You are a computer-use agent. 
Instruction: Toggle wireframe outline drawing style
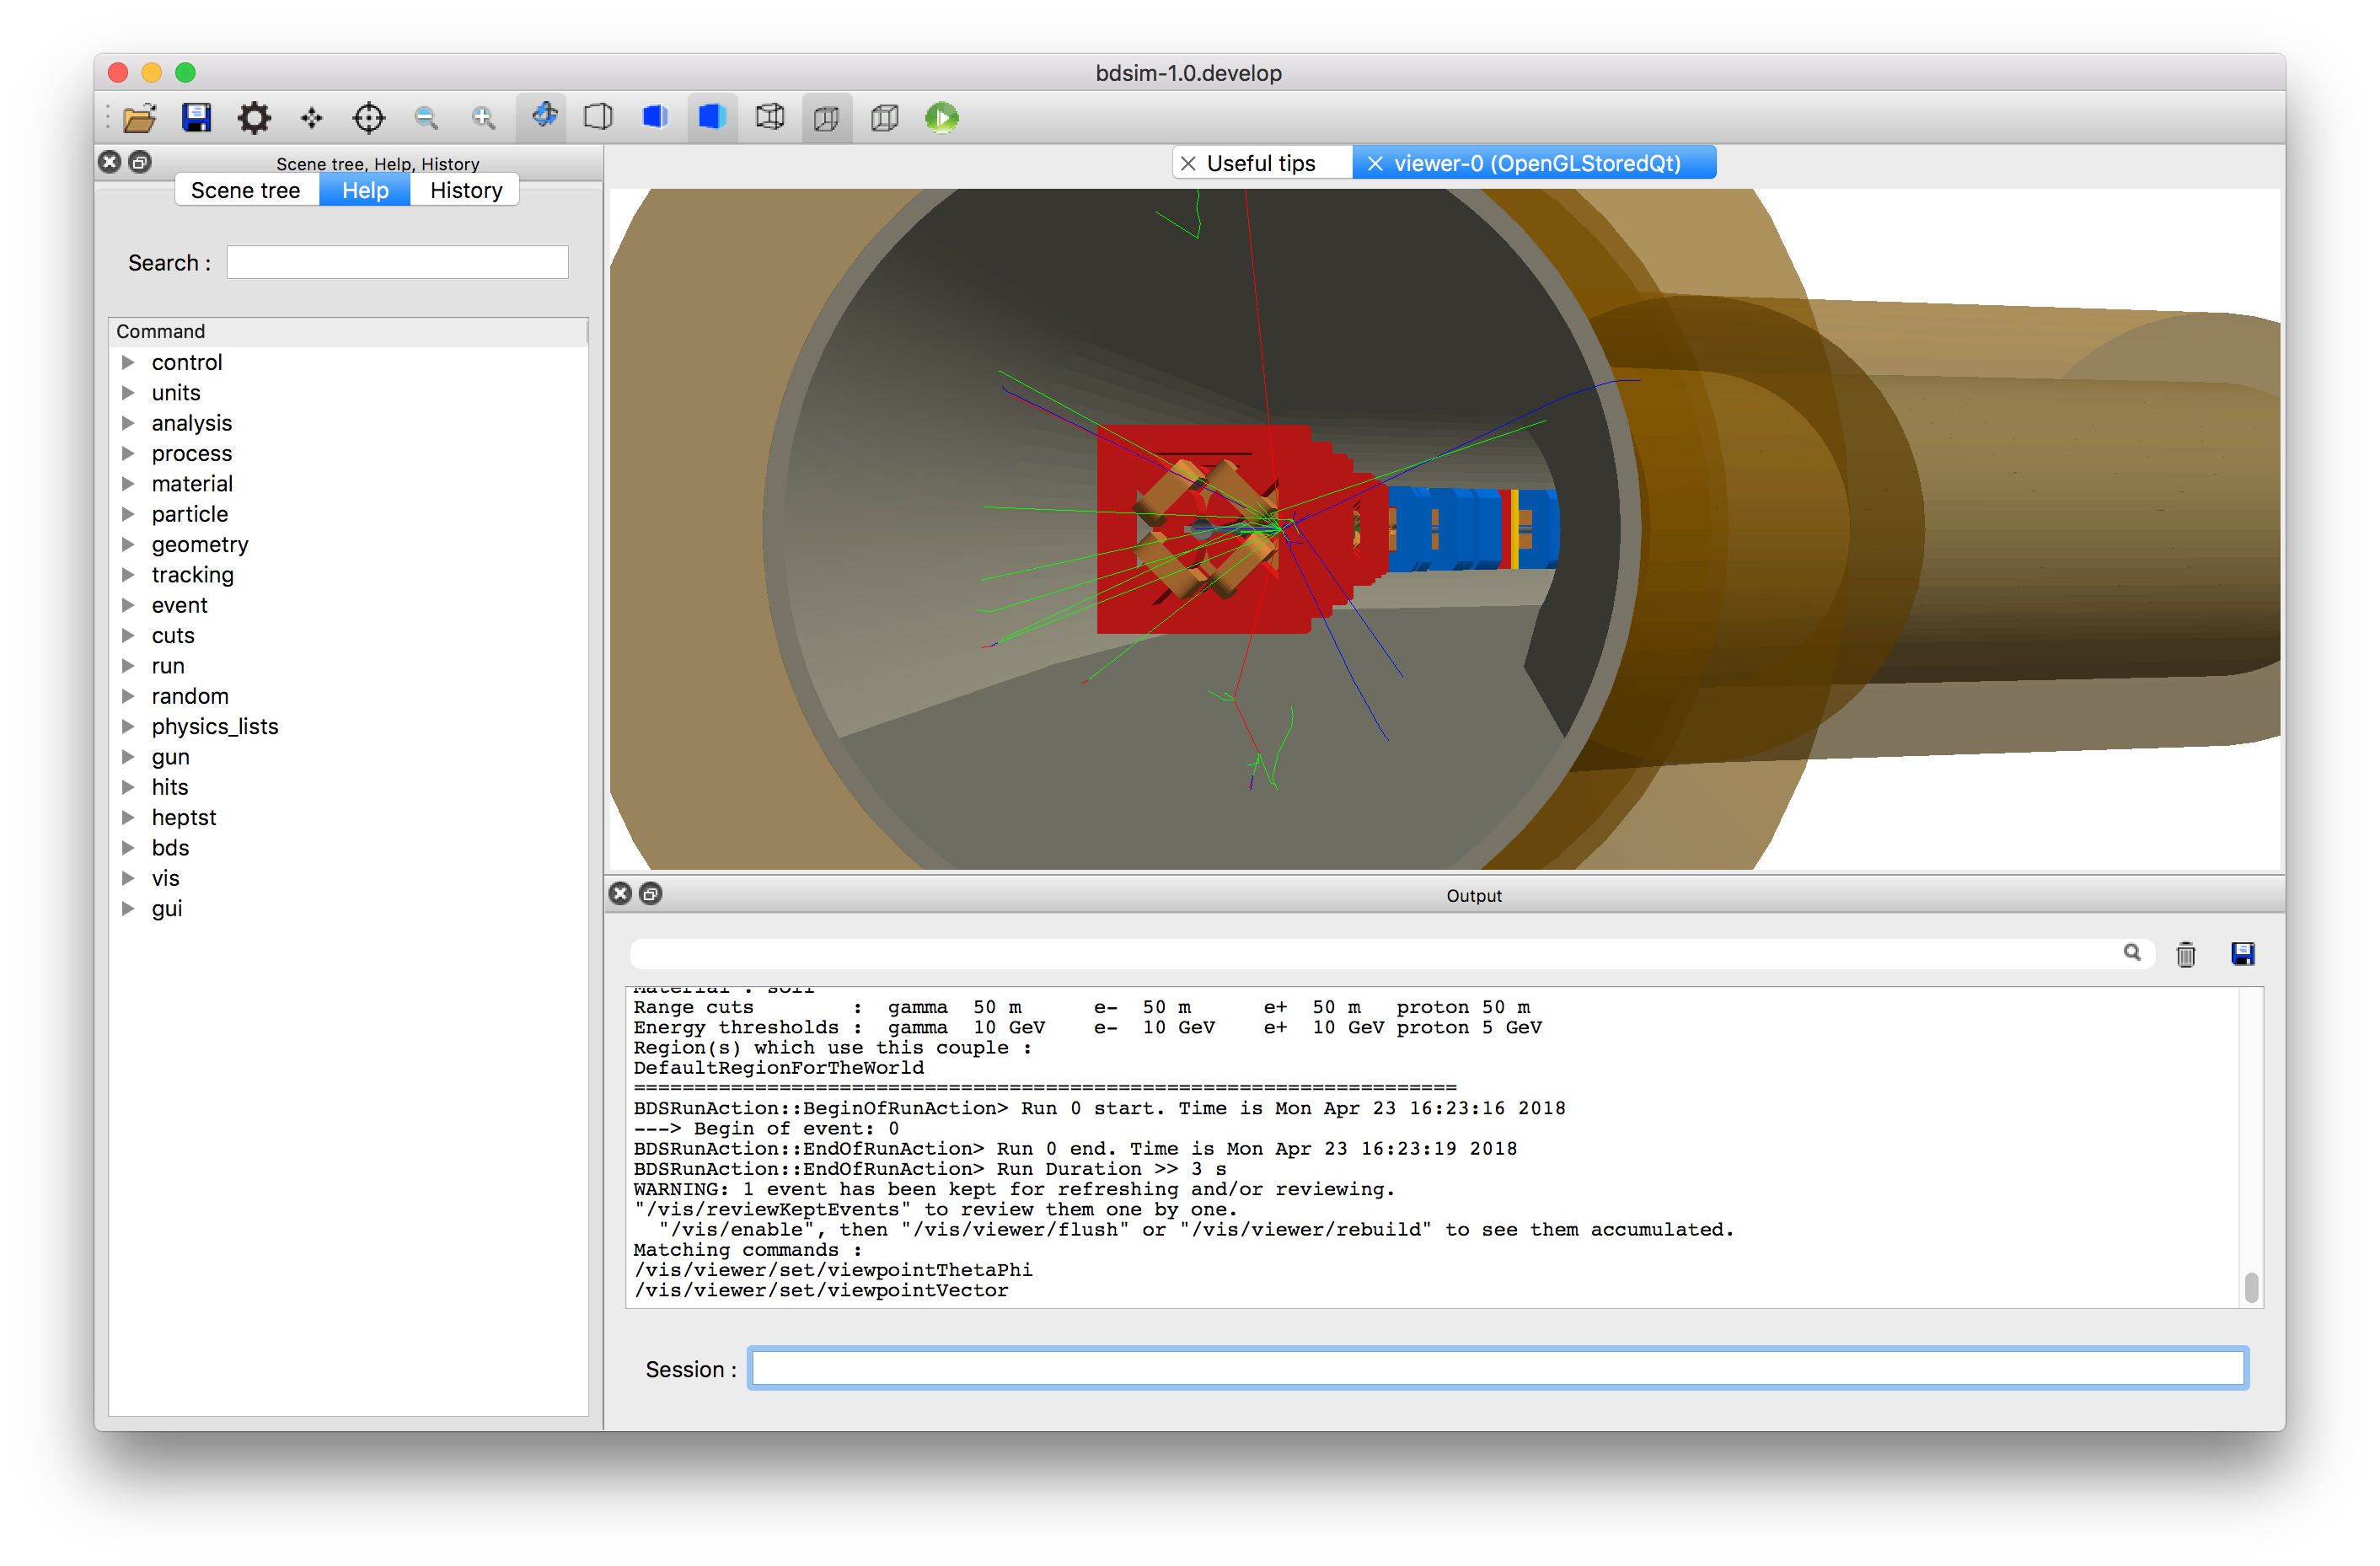tap(769, 117)
